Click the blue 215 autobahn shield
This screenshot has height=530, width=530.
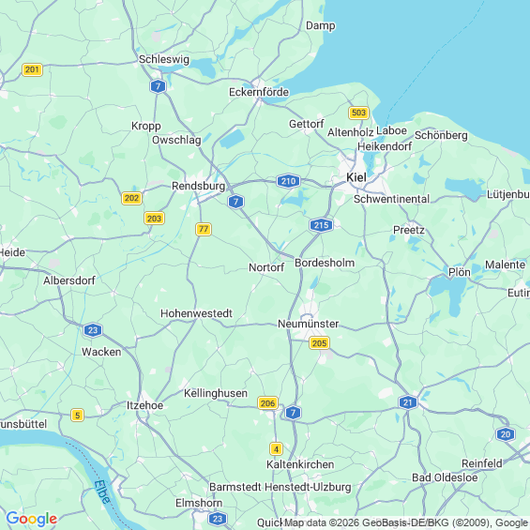[x=321, y=225]
